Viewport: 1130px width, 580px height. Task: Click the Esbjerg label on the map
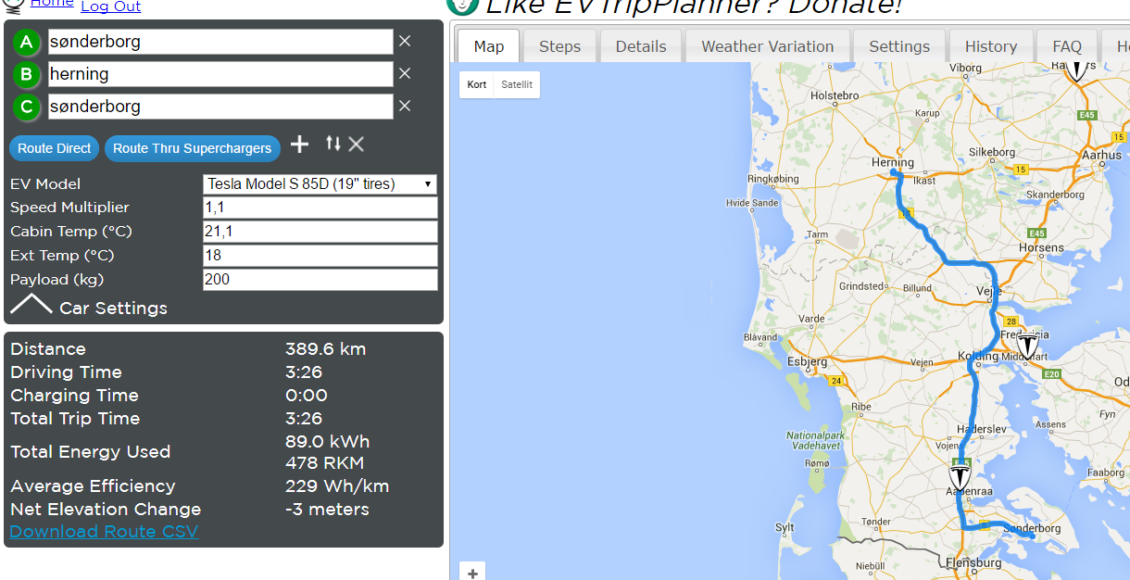(806, 361)
